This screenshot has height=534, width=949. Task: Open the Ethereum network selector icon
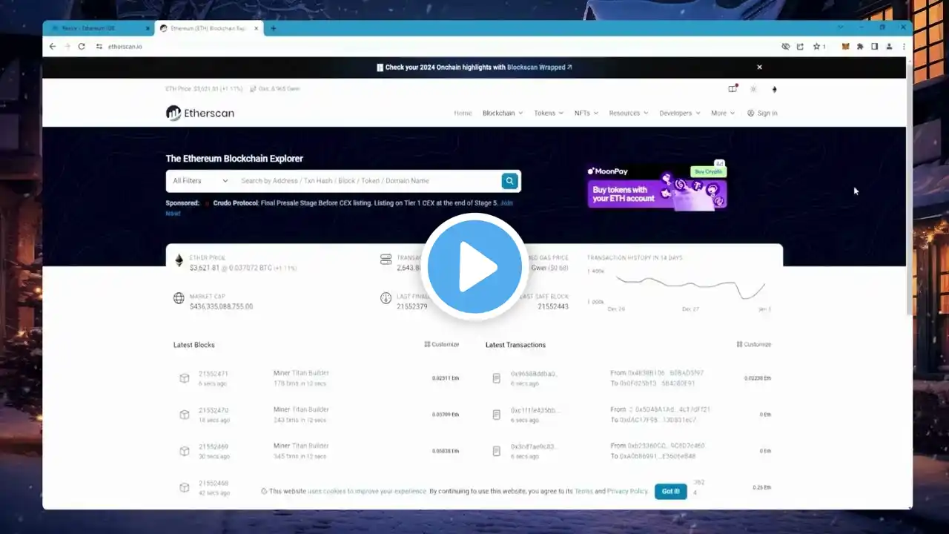(774, 89)
